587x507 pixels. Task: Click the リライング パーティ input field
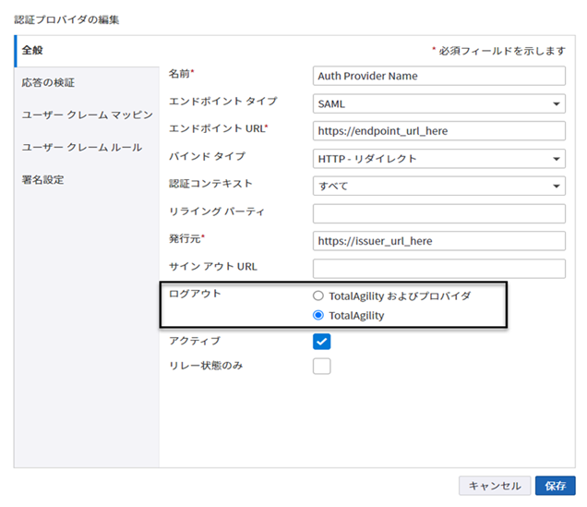[x=438, y=214]
